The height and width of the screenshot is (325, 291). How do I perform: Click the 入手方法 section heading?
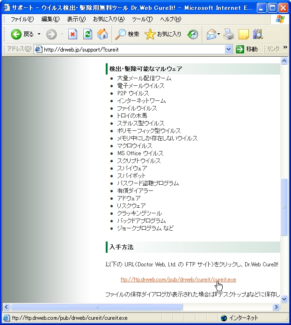[x=121, y=247]
